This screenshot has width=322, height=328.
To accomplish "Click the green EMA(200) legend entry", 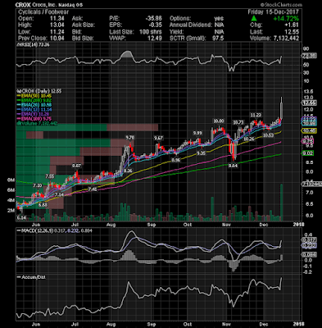I will tap(34, 100).
